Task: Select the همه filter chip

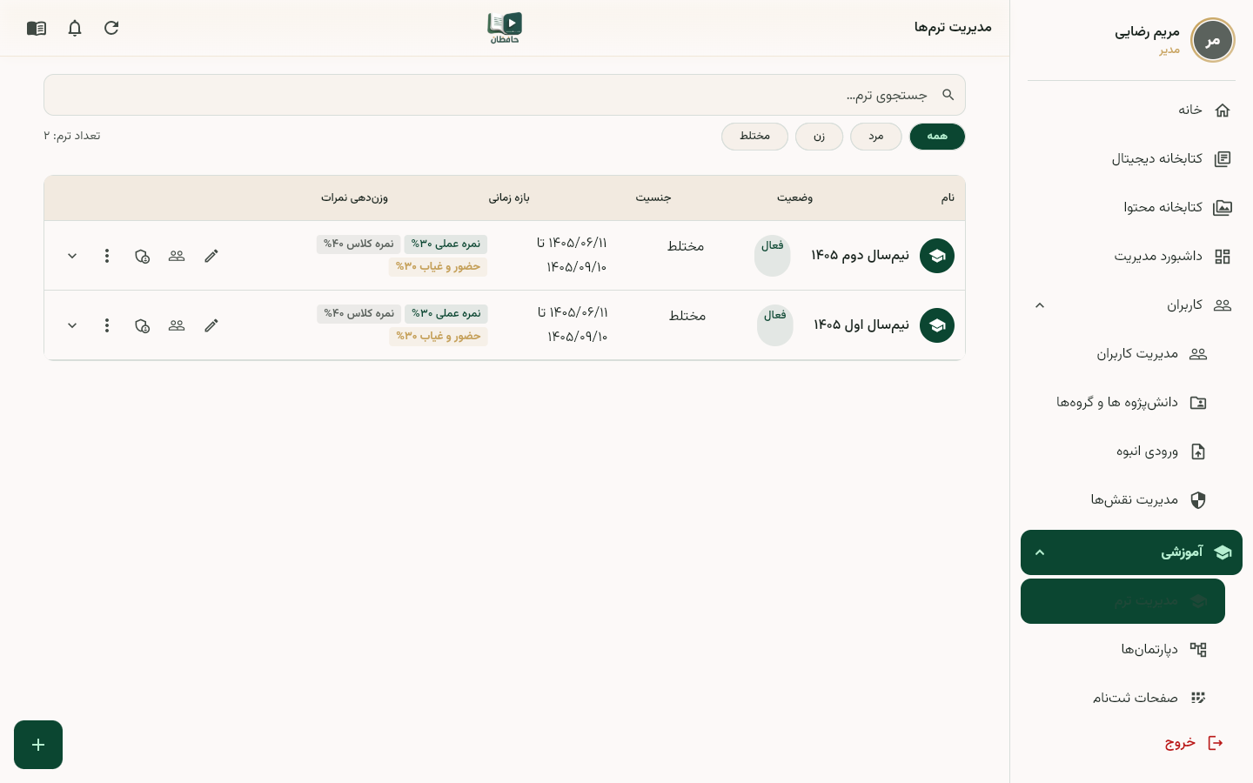Action: 937,137
